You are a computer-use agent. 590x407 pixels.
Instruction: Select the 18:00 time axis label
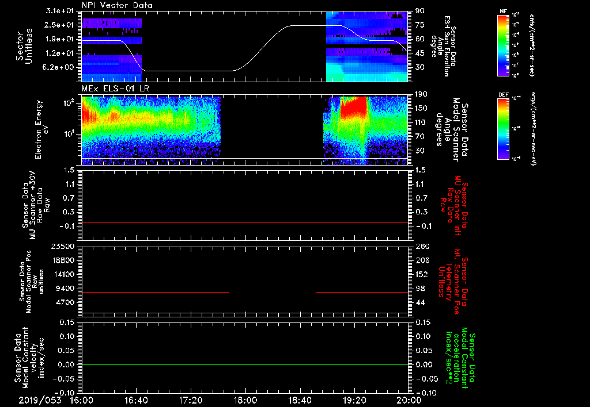click(x=245, y=400)
